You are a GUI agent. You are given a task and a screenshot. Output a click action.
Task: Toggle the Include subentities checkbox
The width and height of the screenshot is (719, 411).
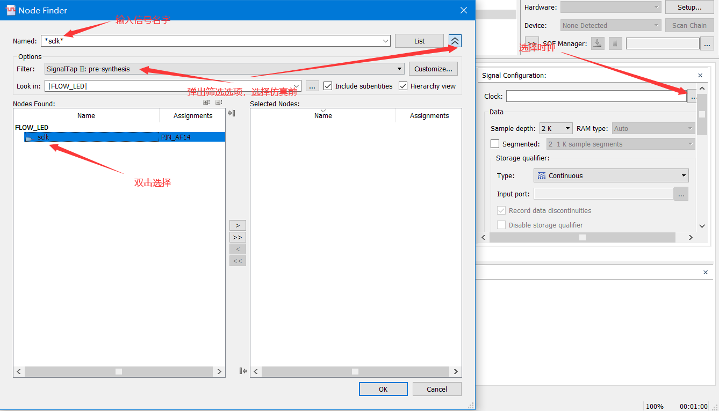tap(328, 86)
